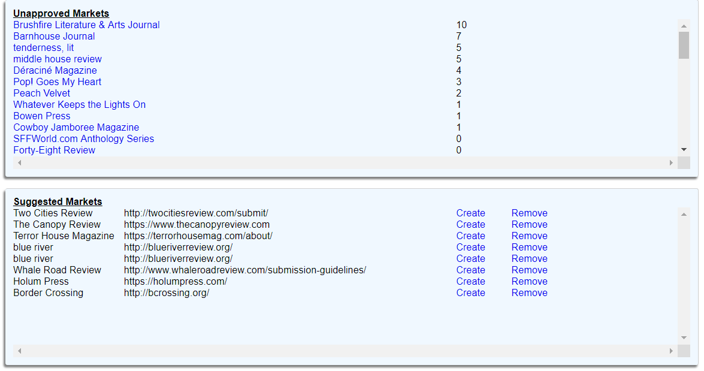Click right arrow of Unapproved Markets horizontal scrollbar
704x371 pixels.
coord(671,162)
